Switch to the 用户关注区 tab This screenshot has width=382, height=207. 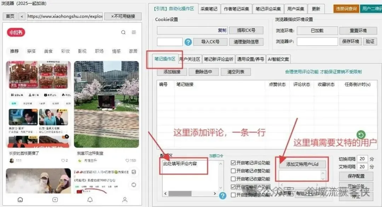tap(190, 59)
